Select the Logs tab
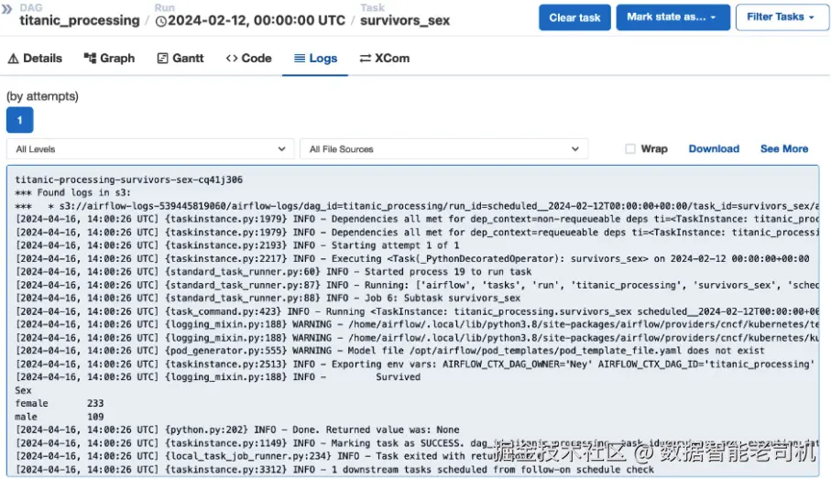 click(315, 59)
